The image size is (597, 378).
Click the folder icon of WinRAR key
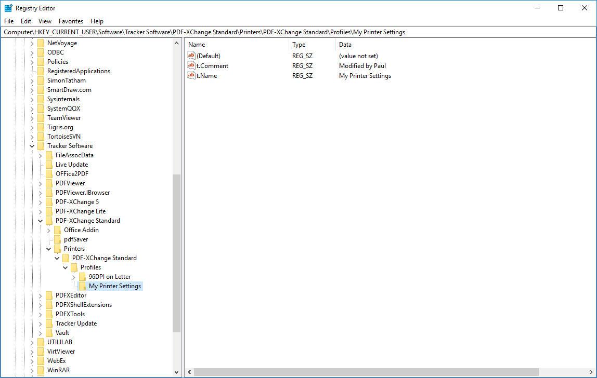pos(41,370)
